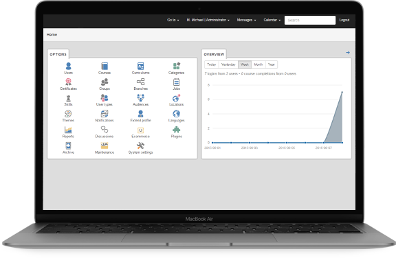The width and height of the screenshot is (396, 258).
Task: Click the Logout link
Action: (344, 20)
